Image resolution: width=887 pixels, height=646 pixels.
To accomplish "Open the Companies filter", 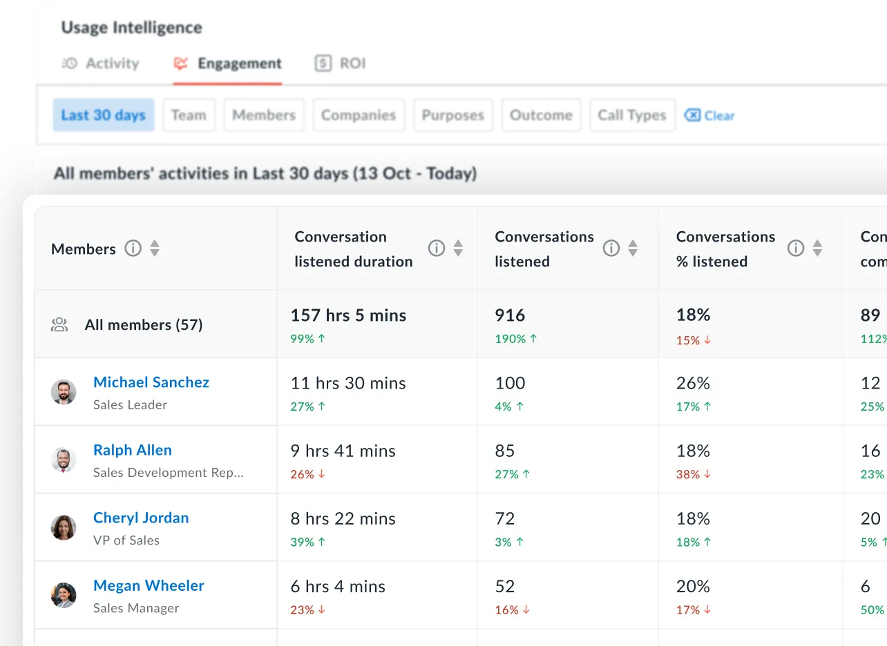I will [x=359, y=115].
